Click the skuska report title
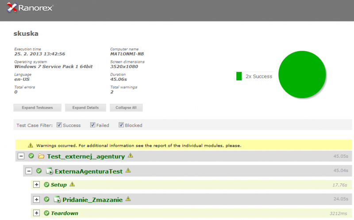 click(x=26, y=34)
